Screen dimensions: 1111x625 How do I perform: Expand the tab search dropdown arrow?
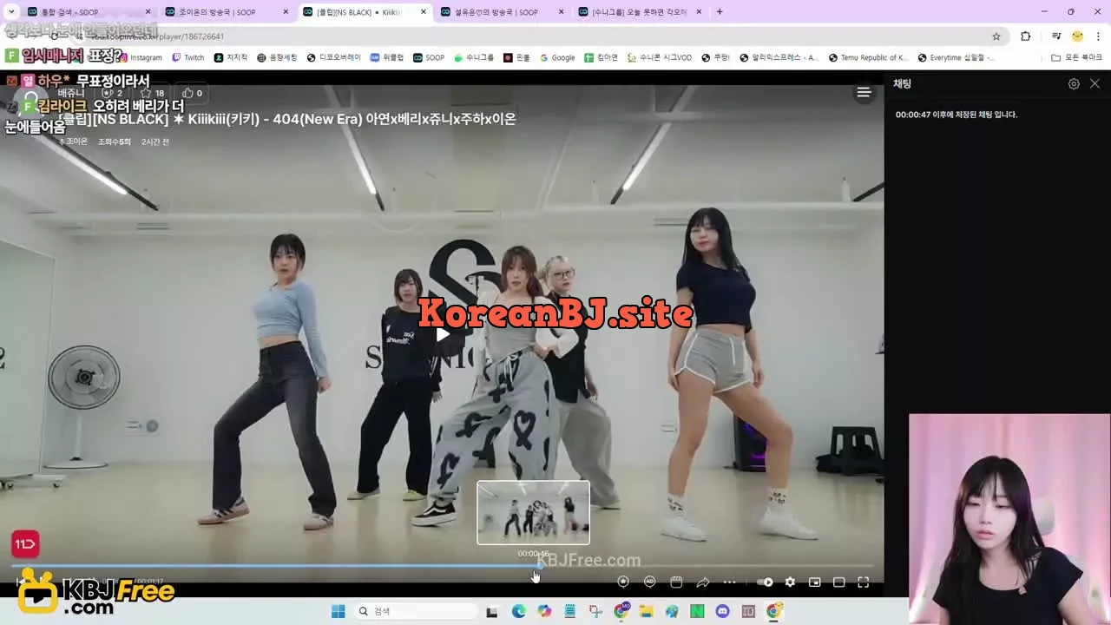click(x=11, y=12)
